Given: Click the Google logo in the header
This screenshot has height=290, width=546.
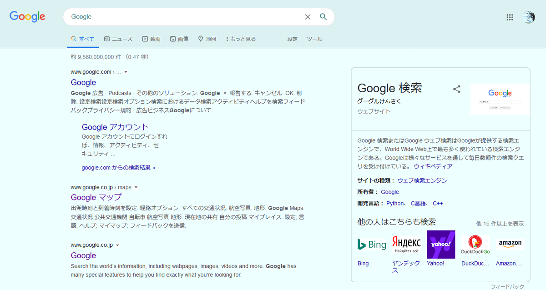Looking at the screenshot, I should coord(27,17).
